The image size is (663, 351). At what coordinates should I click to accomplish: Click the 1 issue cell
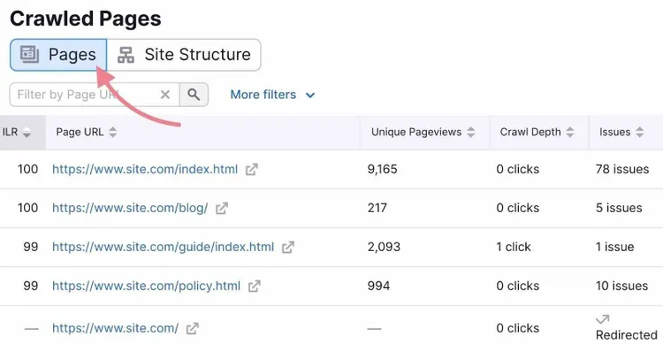click(614, 247)
